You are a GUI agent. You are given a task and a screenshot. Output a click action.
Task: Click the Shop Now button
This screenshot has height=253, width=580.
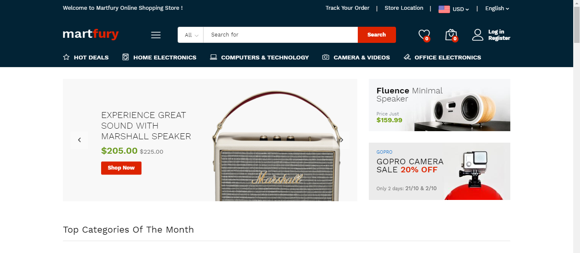pyautogui.click(x=121, y=168)
